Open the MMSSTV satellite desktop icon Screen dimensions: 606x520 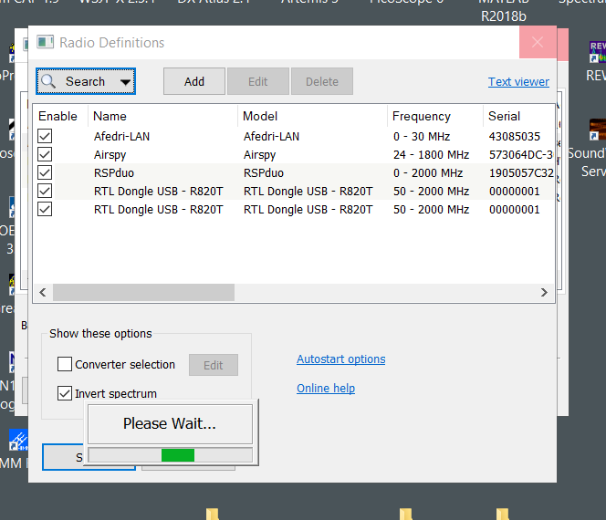[18, 442]
